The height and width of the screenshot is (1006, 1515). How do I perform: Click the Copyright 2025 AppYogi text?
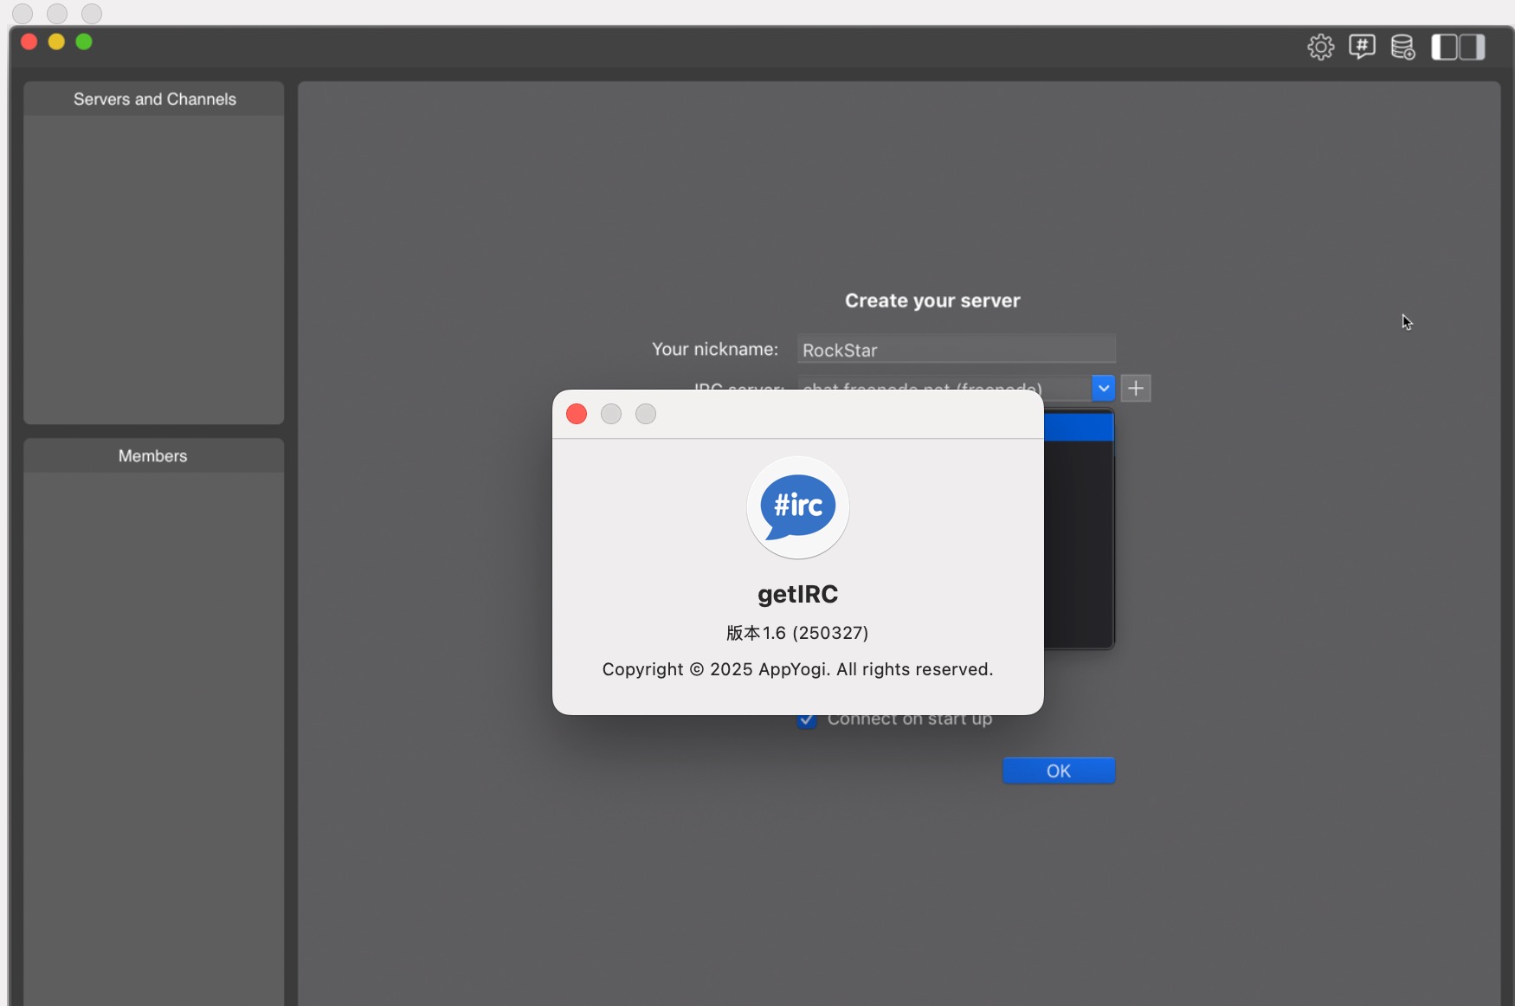pyautogui.click(x=797, y=669)
